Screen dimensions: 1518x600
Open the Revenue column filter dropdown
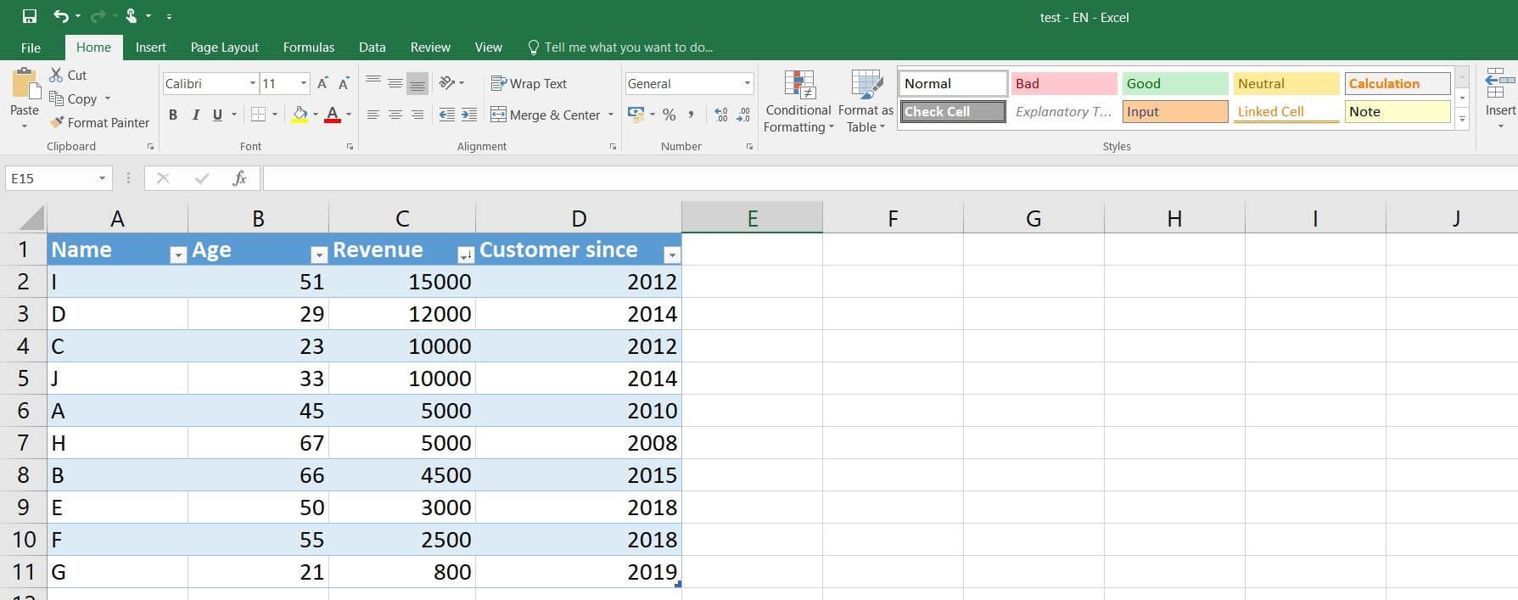tap(465, 255)
